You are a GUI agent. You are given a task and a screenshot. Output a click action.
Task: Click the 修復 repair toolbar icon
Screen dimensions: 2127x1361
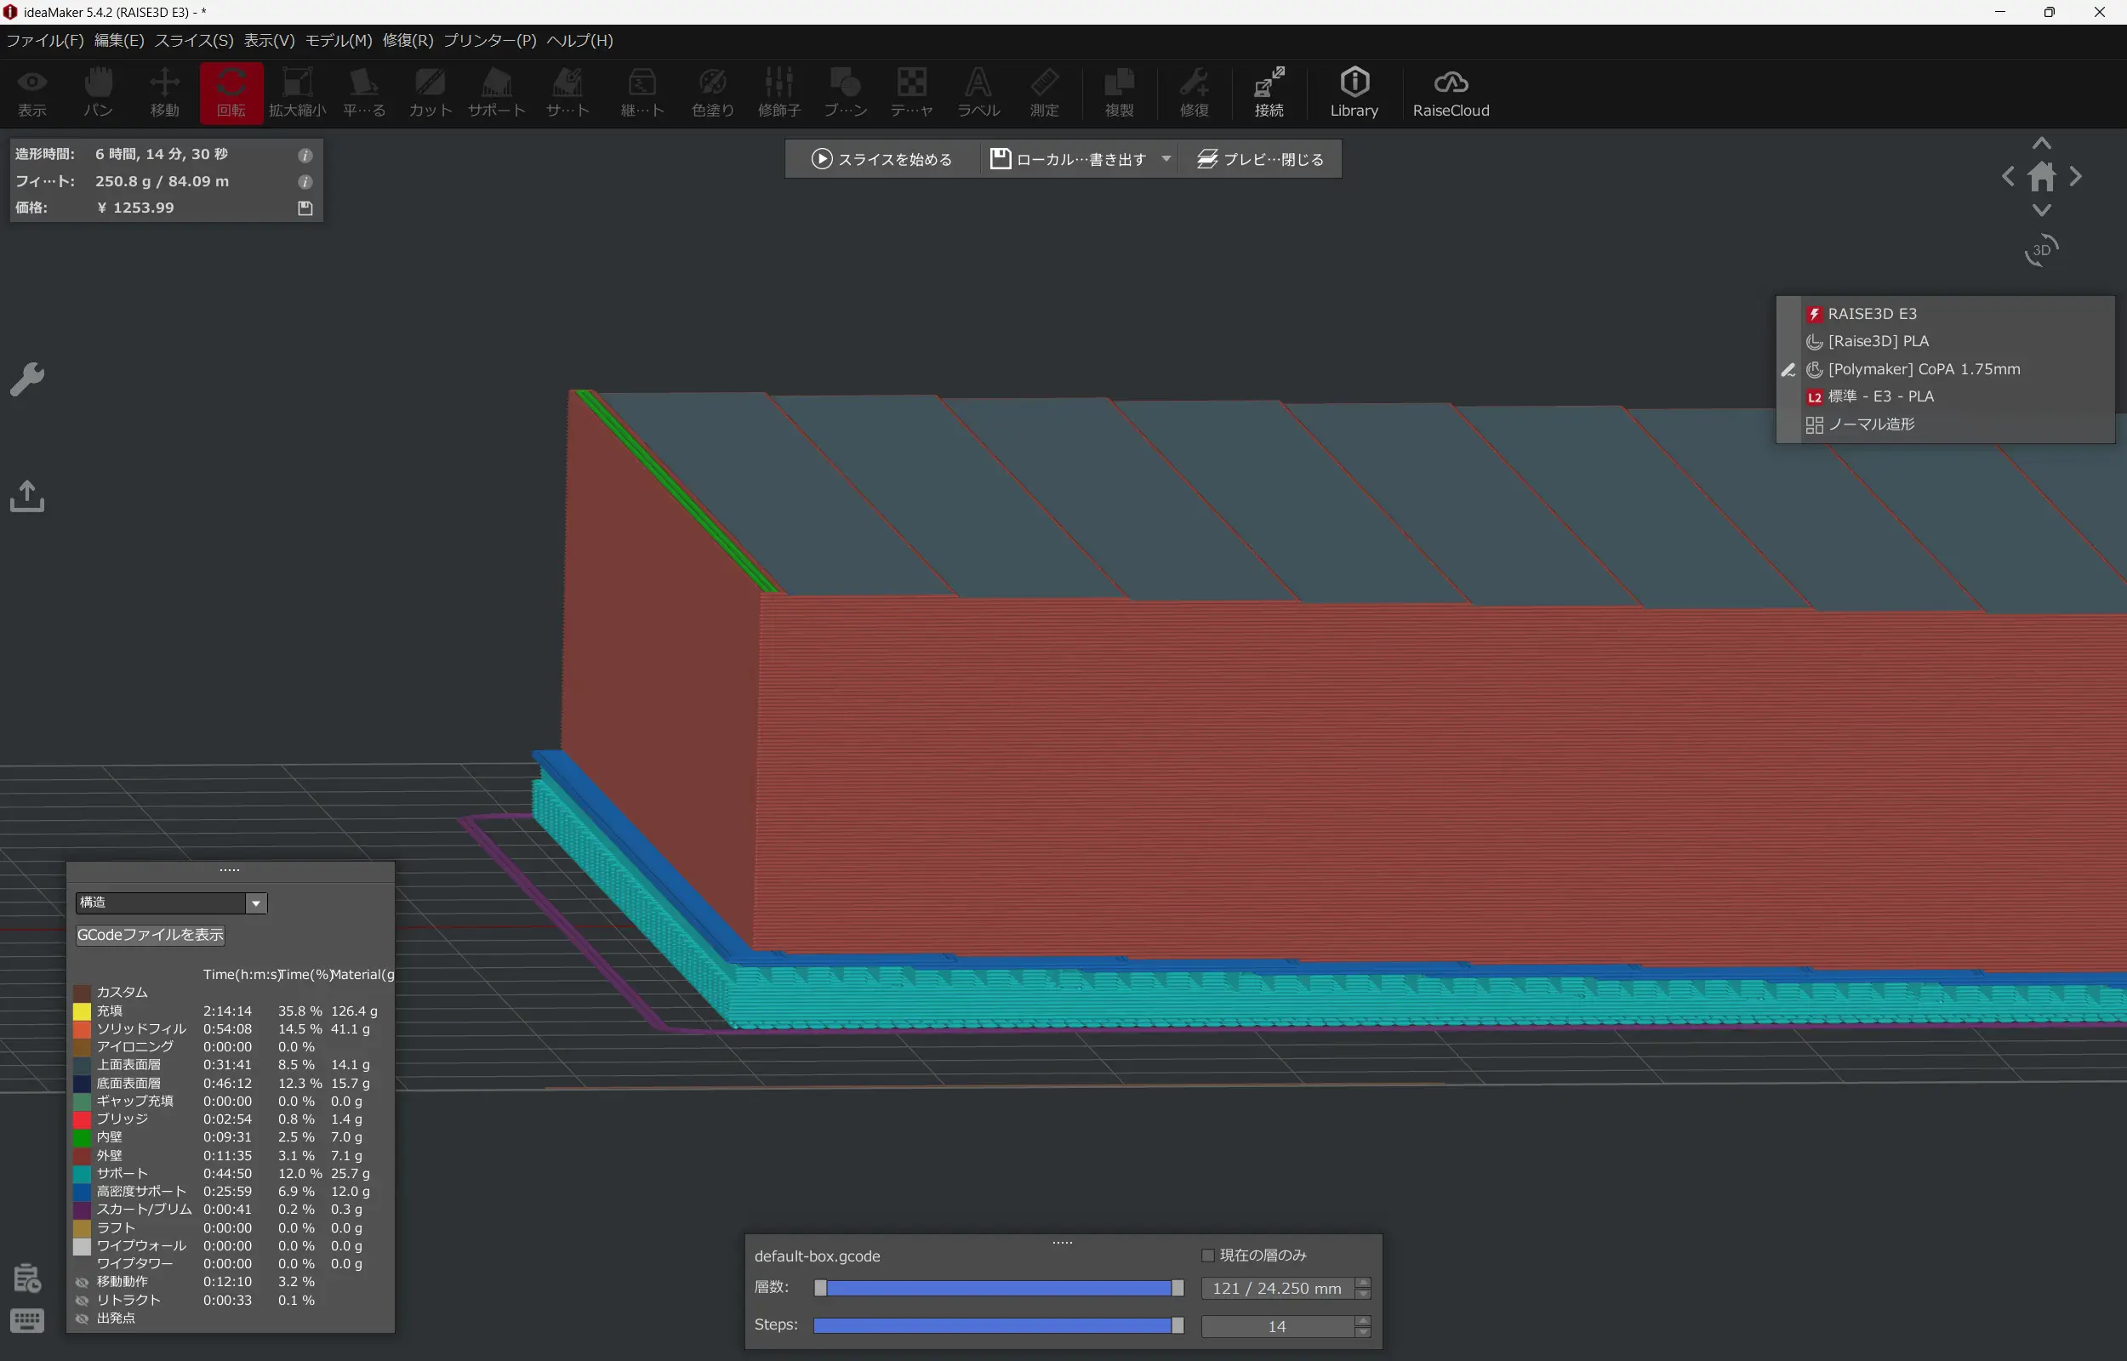click(x=1194, y=93)
